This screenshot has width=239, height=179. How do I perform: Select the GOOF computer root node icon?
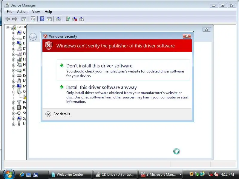13,27
